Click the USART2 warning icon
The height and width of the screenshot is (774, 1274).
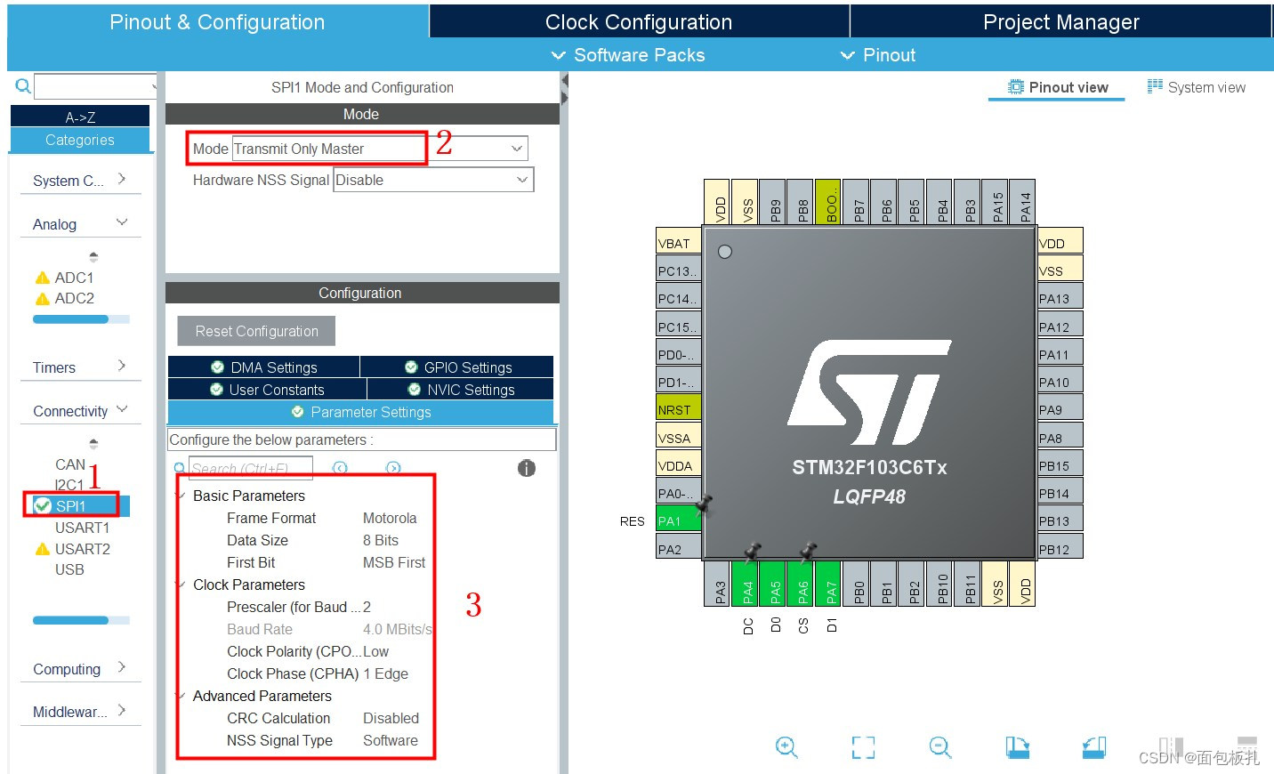pyautogui.click(x=42, y=549)
